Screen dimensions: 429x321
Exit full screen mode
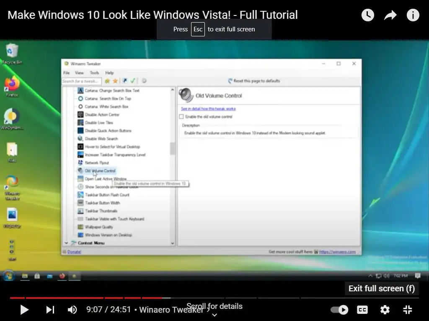click(x=408, y=310)
